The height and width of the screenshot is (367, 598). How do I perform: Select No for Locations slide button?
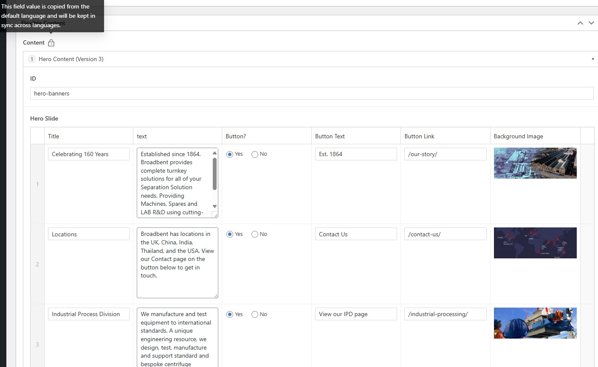[255, 234]
